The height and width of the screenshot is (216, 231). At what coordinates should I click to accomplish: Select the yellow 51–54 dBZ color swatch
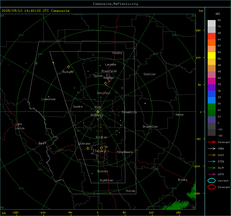[211, 55]
